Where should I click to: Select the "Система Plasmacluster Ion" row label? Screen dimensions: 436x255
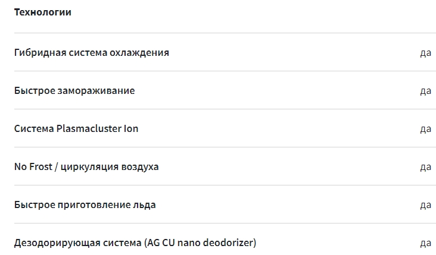76,128
